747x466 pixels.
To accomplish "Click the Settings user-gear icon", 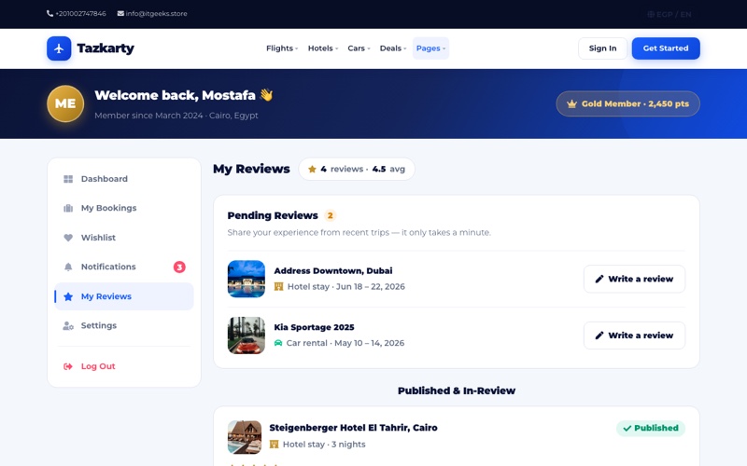I will [68, 325].
